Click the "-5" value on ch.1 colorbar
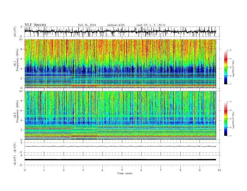The width and height of the screenshot is (247, 191). pos(230,67)
